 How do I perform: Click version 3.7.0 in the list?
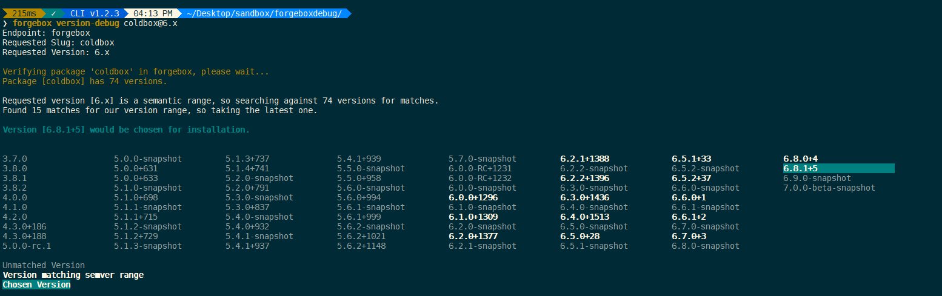click(15, 159)
